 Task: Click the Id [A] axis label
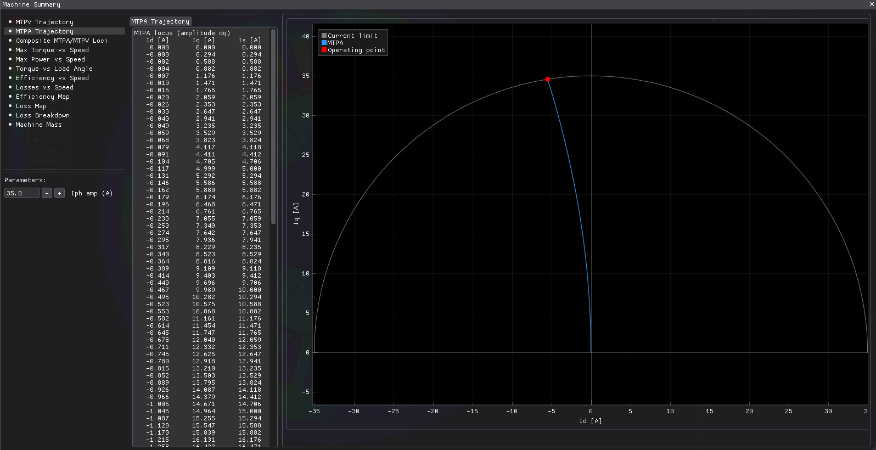(591, 421)
